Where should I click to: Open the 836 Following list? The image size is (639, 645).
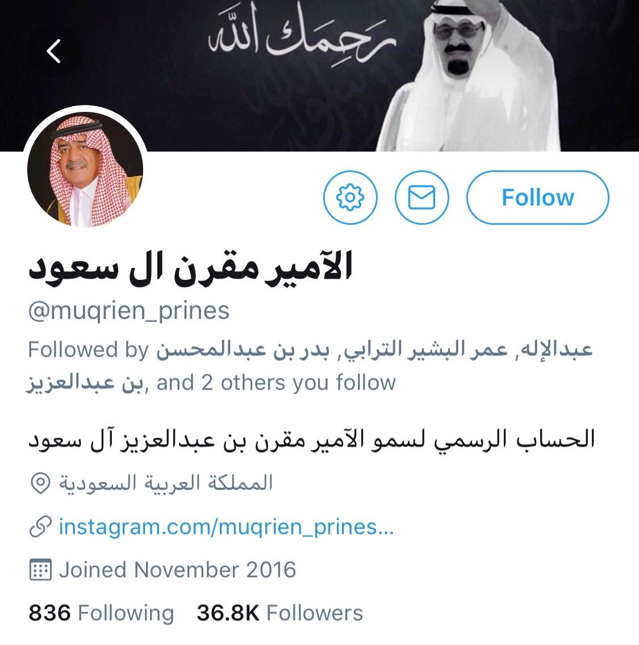[101, 613]
